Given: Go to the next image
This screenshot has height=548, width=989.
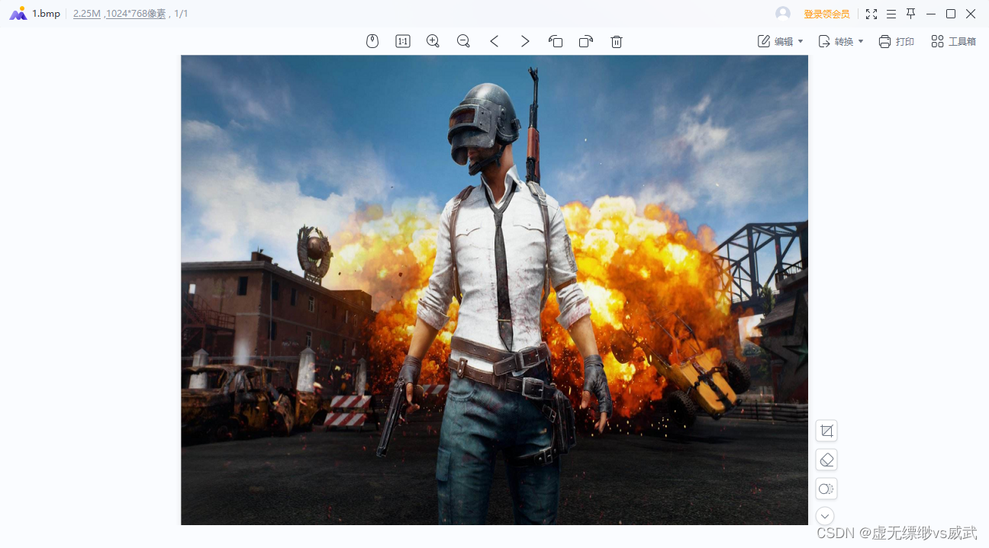Looking at the screenshot, I should pyautogui.click(x=525, y=41).
